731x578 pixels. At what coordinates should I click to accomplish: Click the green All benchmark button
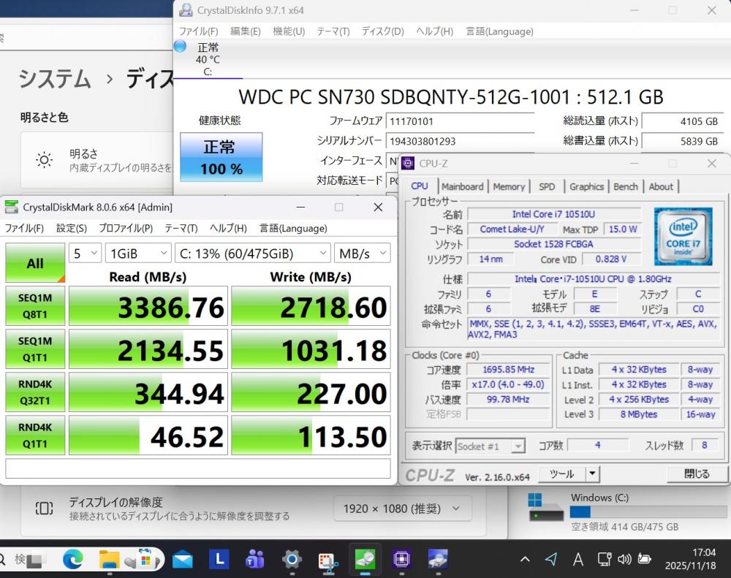pos(35,263)
